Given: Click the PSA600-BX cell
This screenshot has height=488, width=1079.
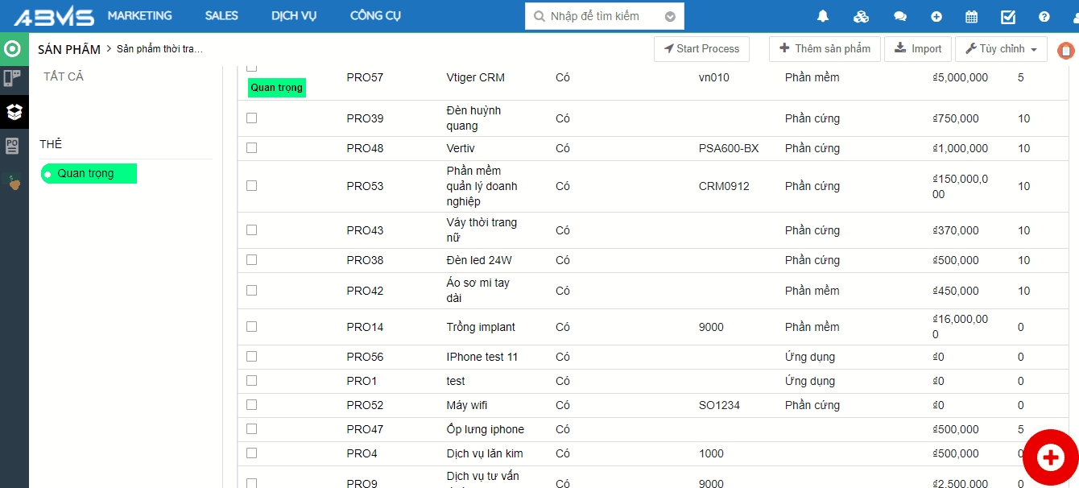Looking at the screenshot, I should tap(729, 148).
